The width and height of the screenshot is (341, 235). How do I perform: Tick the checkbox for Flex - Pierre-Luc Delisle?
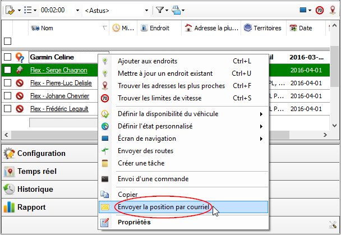(x=7, y=83)
